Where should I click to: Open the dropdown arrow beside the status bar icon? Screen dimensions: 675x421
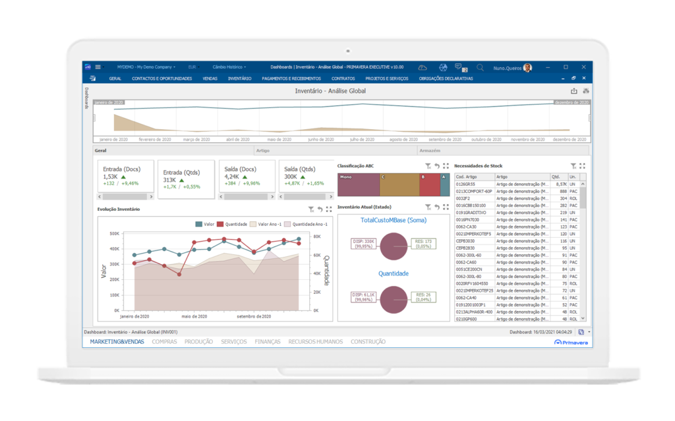point(589,332)
